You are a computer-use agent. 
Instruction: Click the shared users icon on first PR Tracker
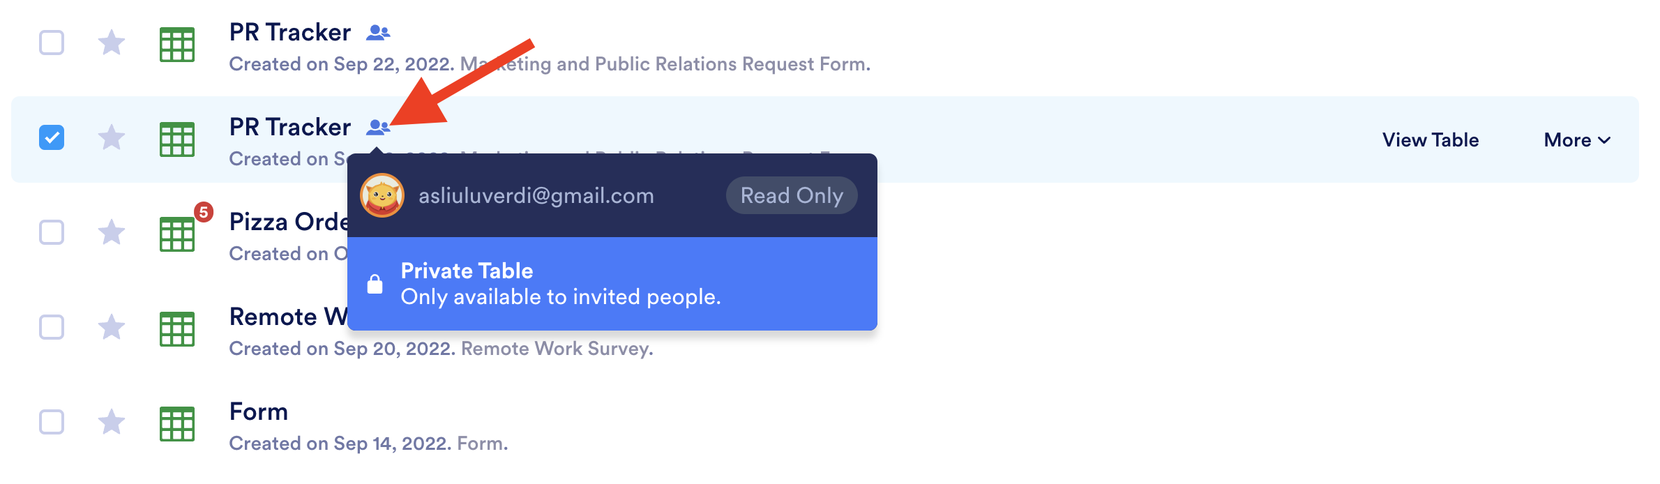[378, 32]
